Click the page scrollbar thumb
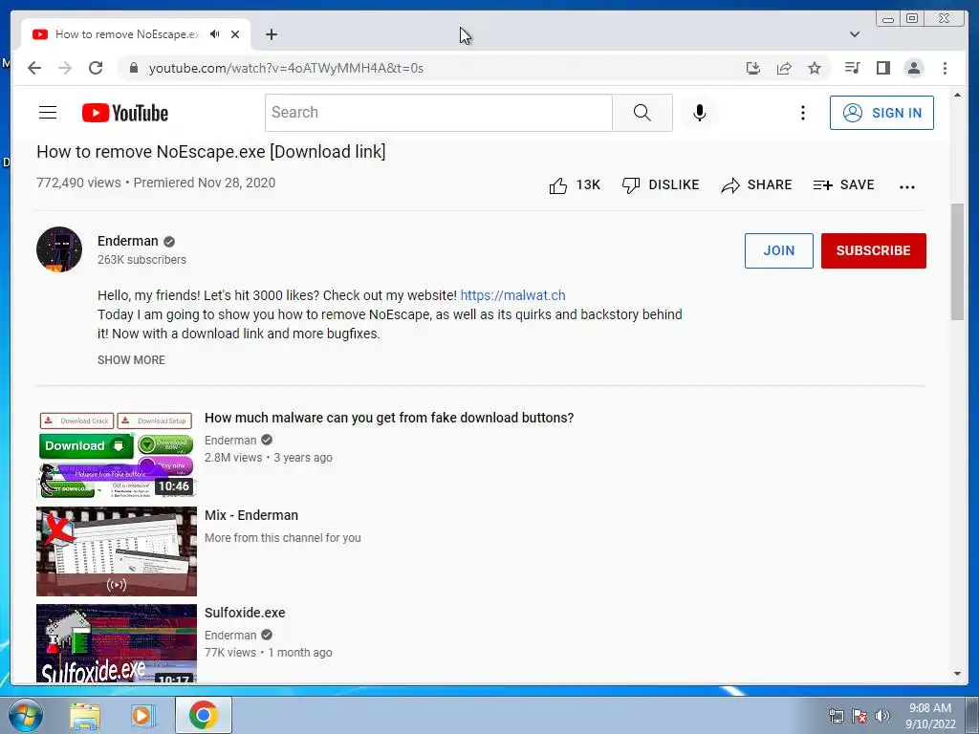979x734 pixels. pos(957,262)
